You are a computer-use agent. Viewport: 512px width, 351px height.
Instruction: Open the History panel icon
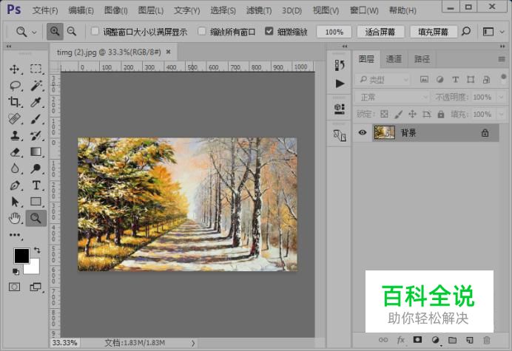click(340, 65)
